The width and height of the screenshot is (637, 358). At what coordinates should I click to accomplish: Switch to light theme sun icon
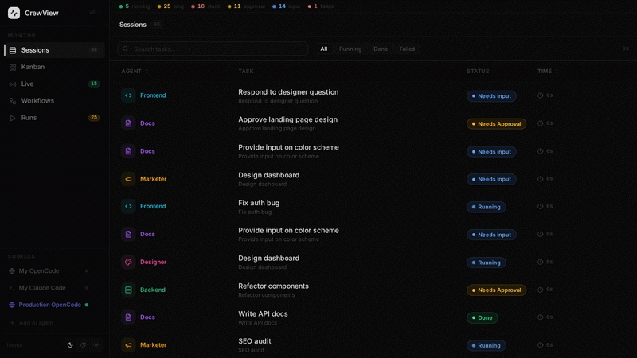tap(96, 345)
